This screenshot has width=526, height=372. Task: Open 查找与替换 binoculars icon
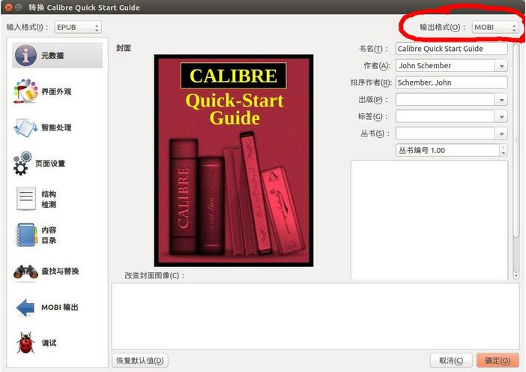[25, 271]
